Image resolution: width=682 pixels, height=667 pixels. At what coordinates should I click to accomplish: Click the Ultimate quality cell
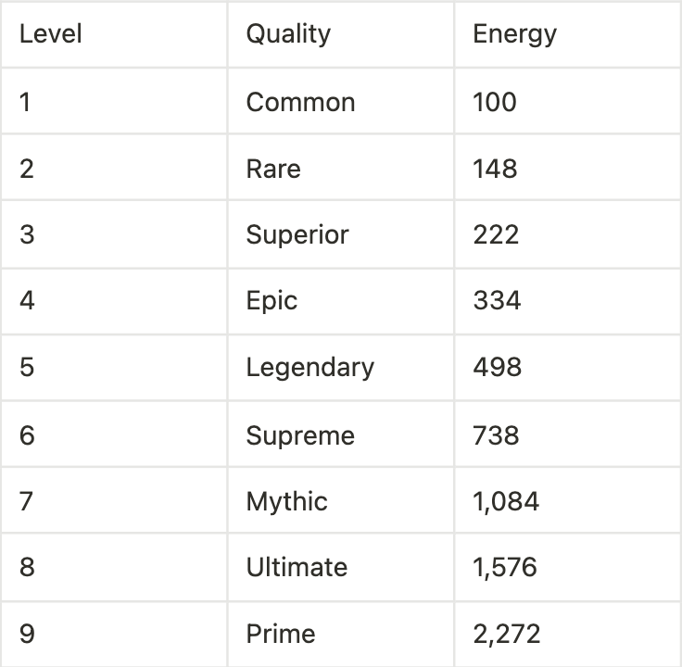pyautogui.click(x=297, y=567)
